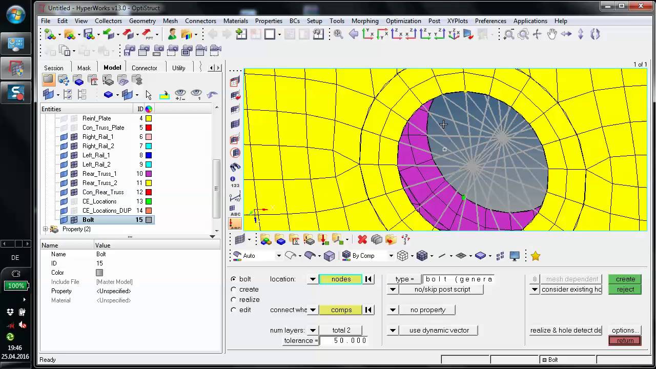Open the Morphing menu

365,21
